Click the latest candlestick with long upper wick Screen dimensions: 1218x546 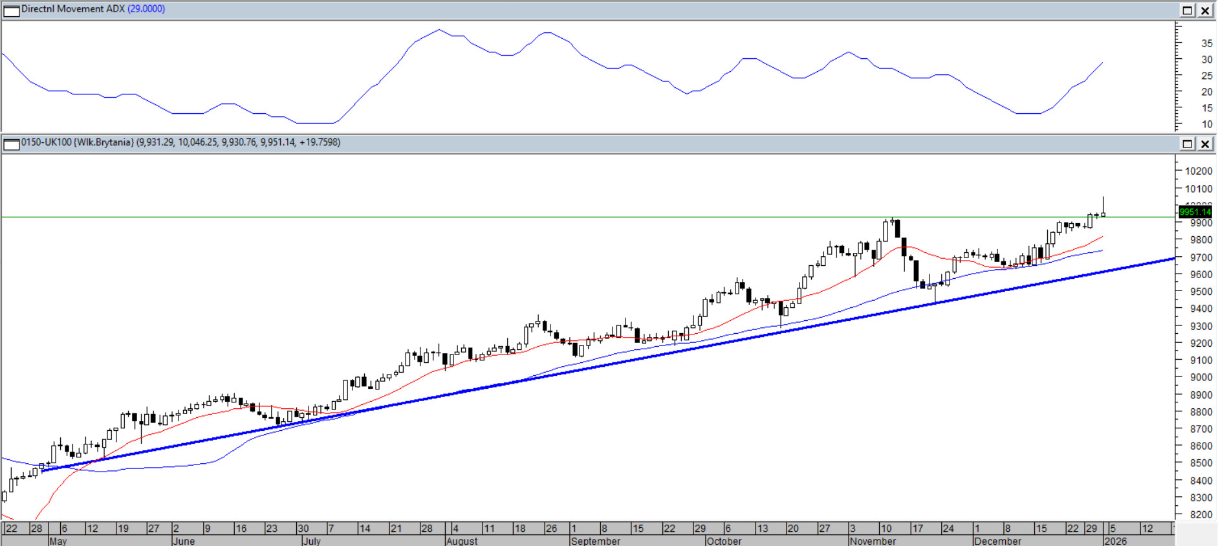1104,208
